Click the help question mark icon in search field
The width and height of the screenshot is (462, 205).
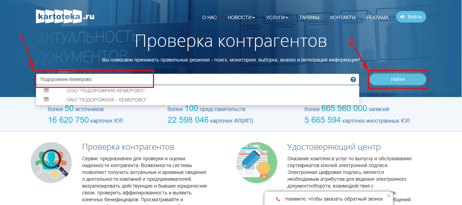(353, 79)
